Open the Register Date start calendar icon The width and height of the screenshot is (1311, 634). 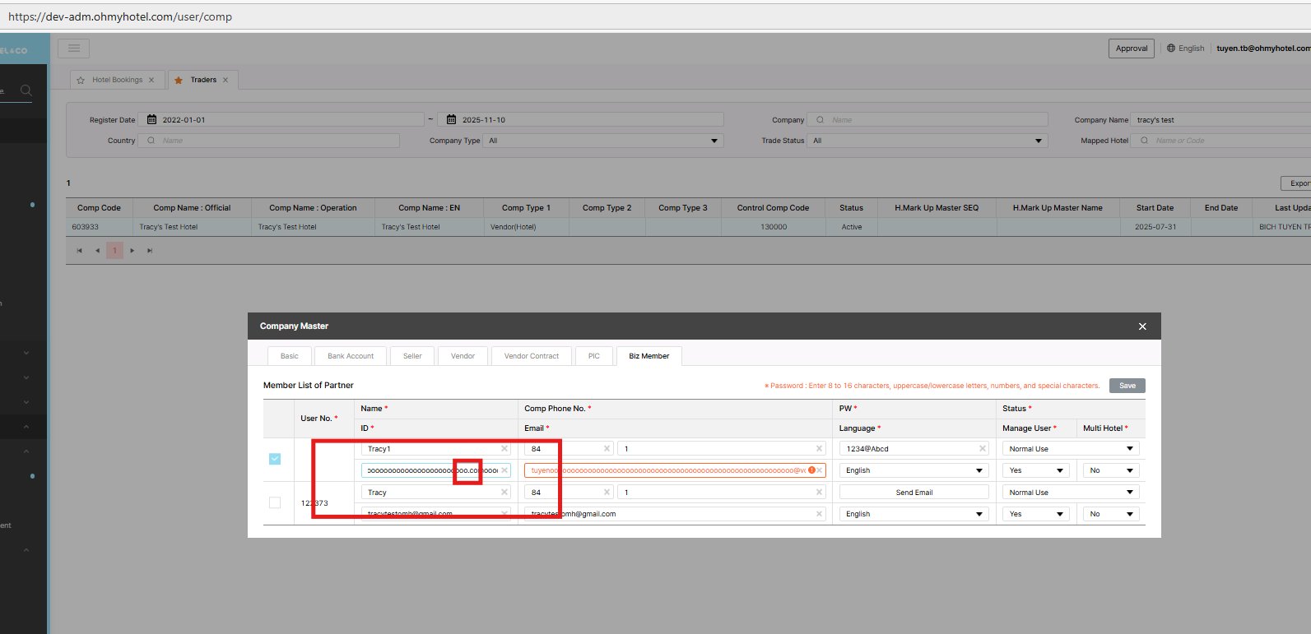(x=151, y=120)
